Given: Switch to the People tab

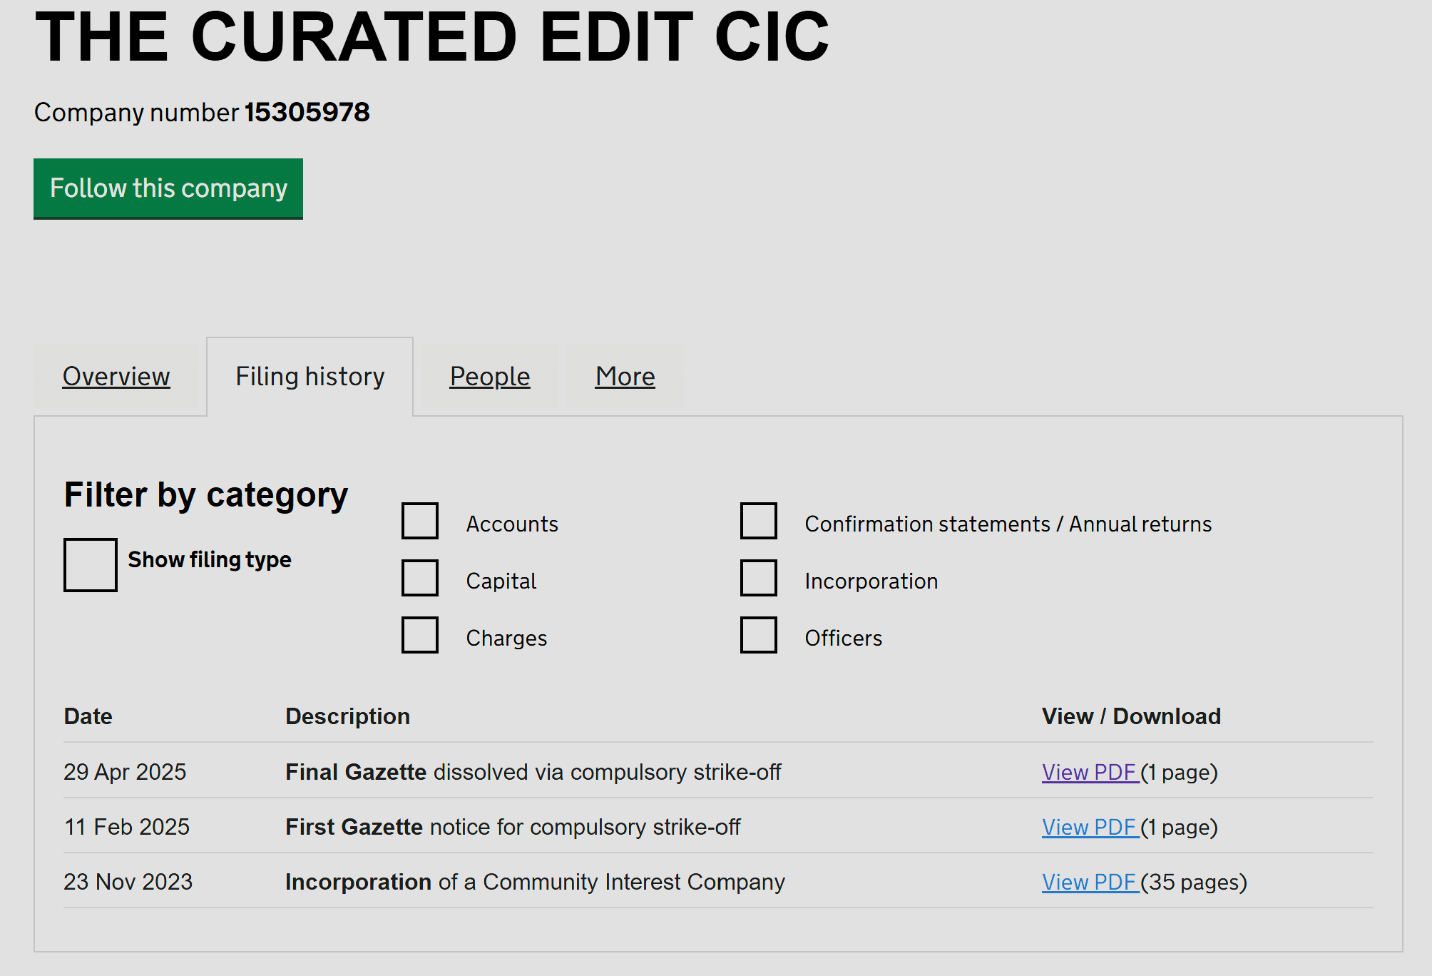Looking at the screenshot, I should (490, 376).
